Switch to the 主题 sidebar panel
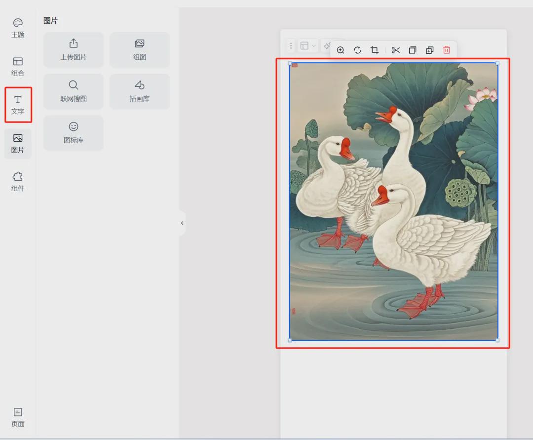533x440 pixels. coord(18,28)
